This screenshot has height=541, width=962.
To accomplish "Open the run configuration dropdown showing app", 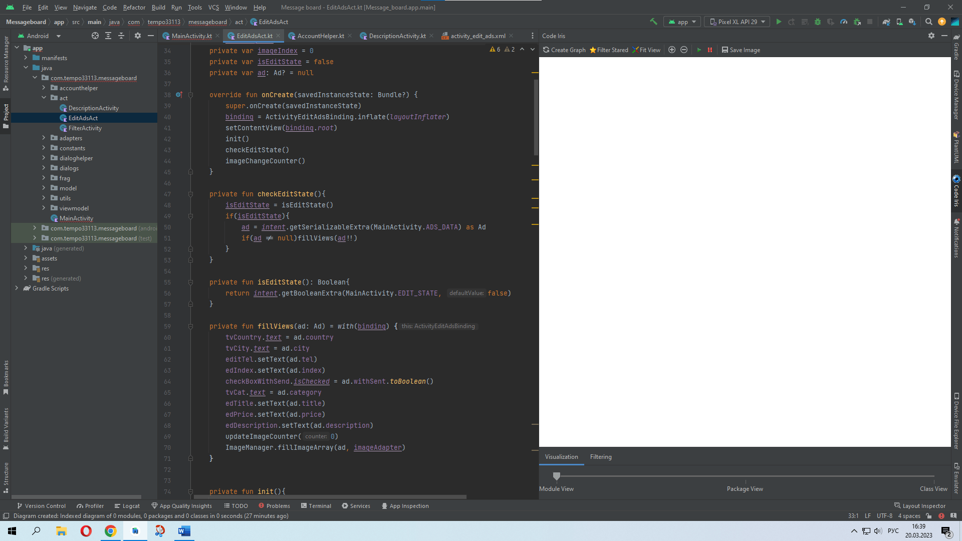I will (x=681, y=22).
